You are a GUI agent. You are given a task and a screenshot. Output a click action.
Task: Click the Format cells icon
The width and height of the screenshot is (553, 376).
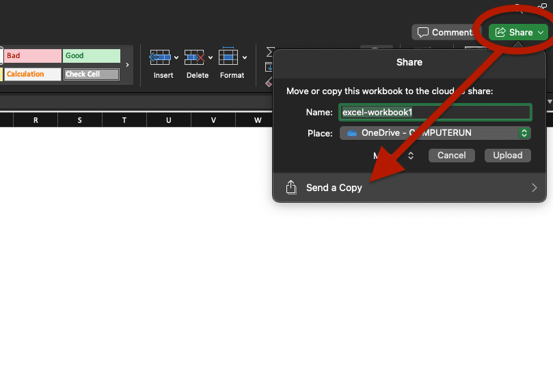tap(228, 57)
